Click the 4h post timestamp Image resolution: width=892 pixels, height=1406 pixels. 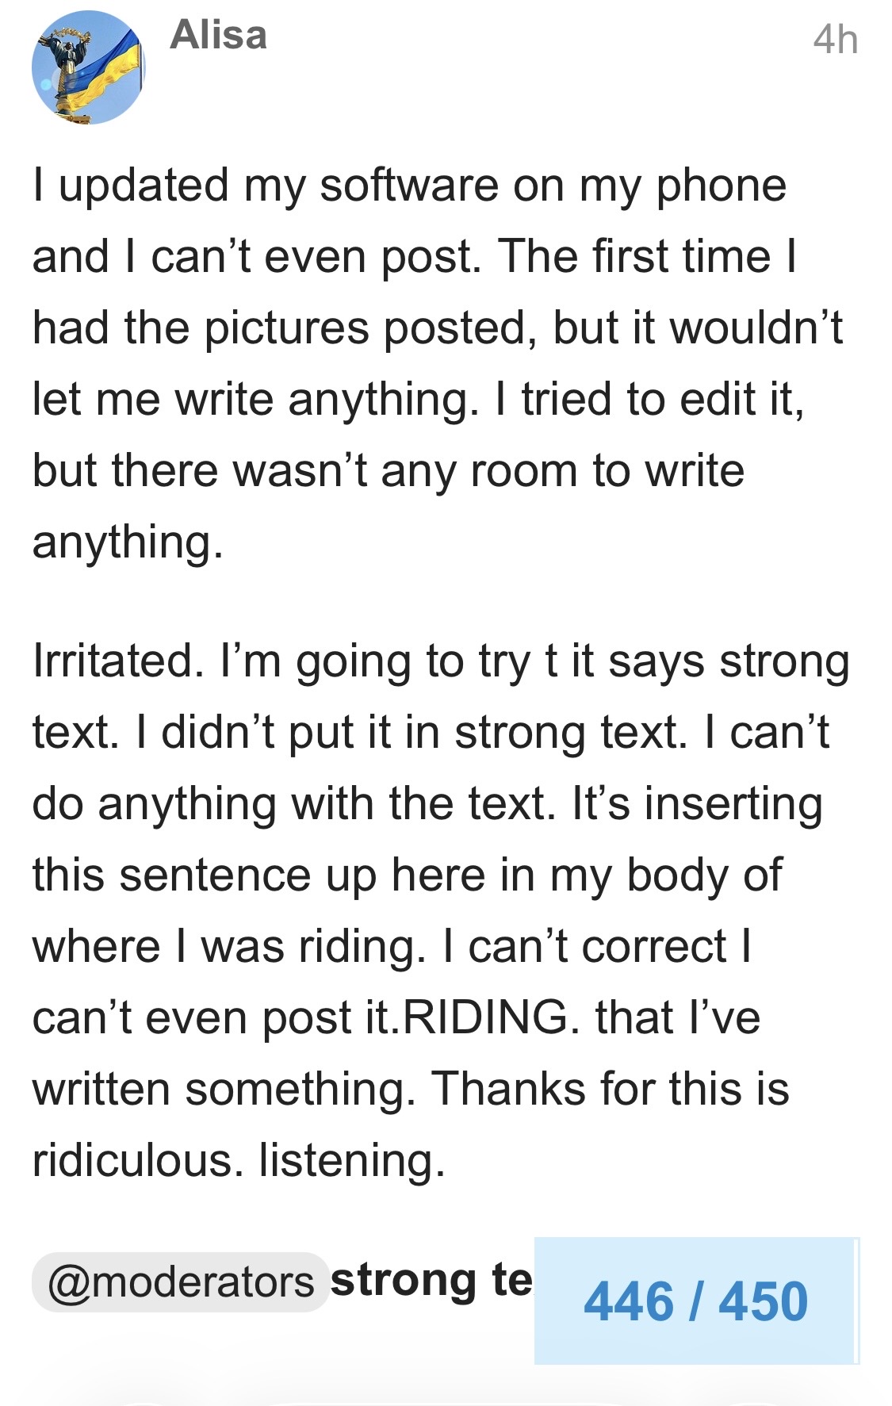point(835,40)
